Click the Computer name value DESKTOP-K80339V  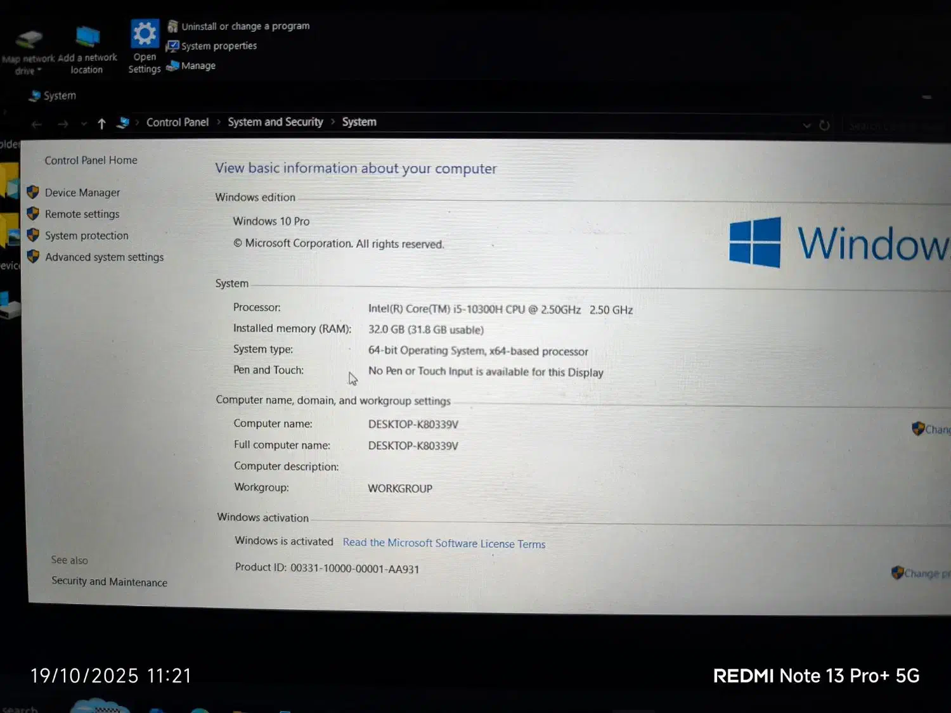click(413, 424)
